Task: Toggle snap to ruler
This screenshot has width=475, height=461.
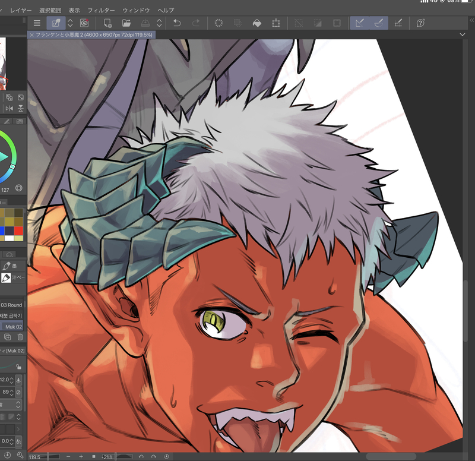Action: point(360,23)
